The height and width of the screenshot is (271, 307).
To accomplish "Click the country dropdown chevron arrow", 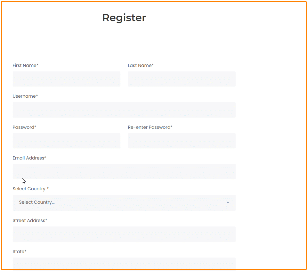I will (x=228, y=202).
